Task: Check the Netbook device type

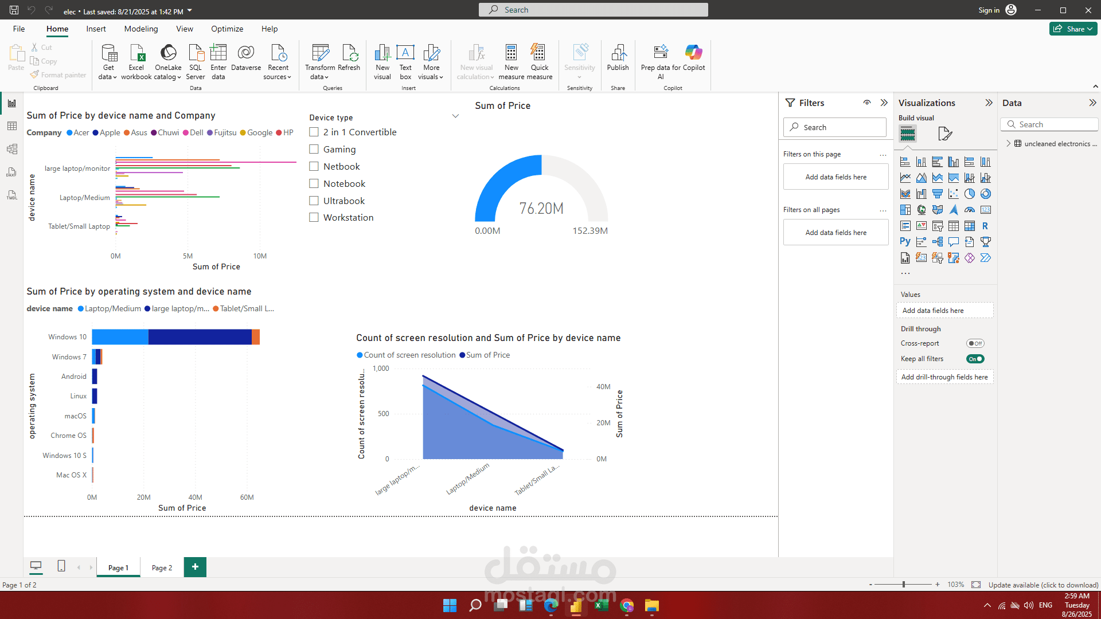Action: click(x=314, y=166)
